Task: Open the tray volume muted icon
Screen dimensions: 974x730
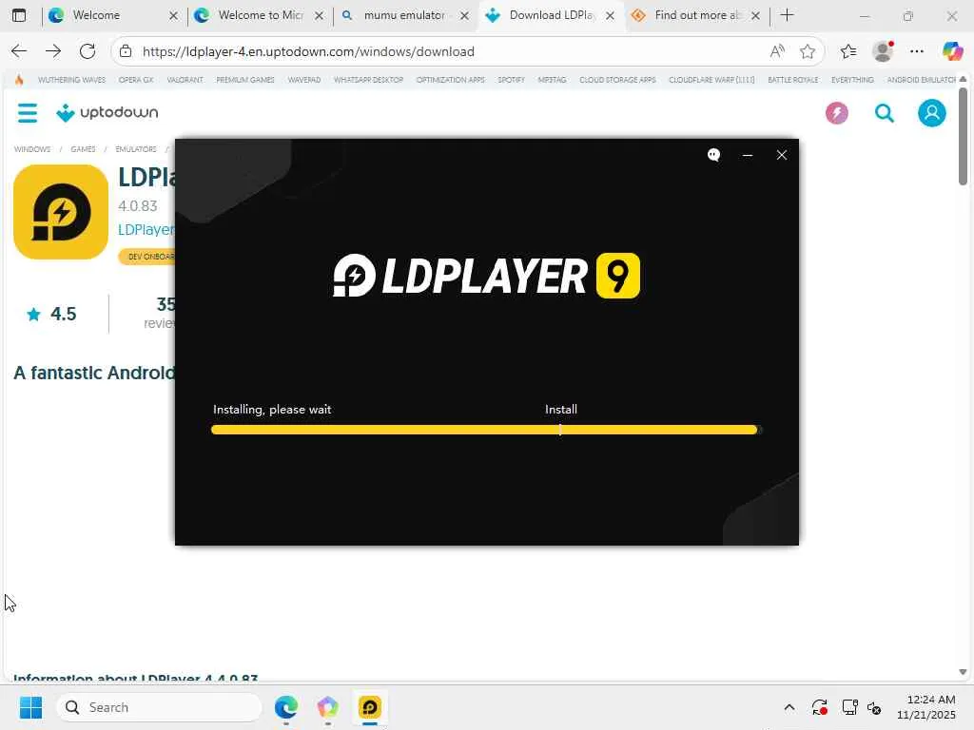Action: (x=875, y=707)
